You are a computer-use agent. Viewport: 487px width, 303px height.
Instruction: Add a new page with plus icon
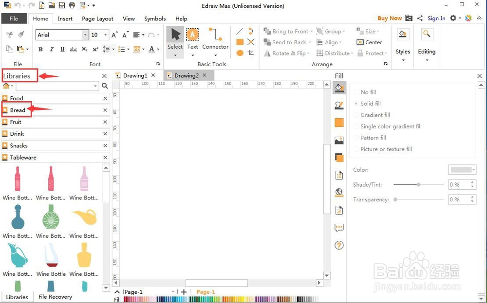click(x=184, y=292)
